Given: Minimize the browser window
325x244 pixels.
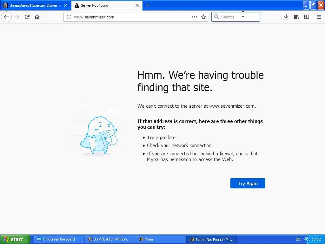Looking at the screenshot, I should coord(306,5).
